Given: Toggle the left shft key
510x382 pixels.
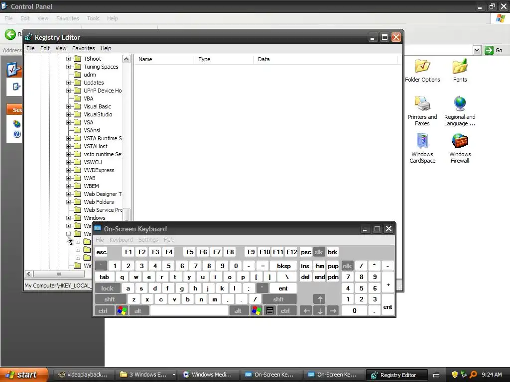Looking at the screenshot, I should point(110,299).
